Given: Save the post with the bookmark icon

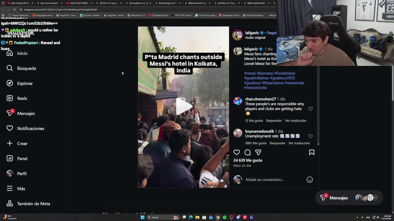Looking at the screenshot, I should 312,153.
